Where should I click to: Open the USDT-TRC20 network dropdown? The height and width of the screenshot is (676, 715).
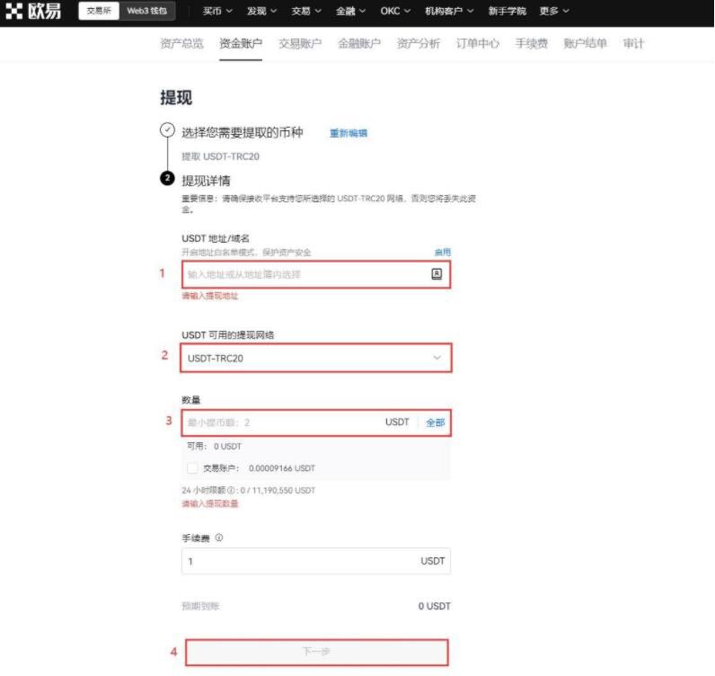[x=315, y=358]
